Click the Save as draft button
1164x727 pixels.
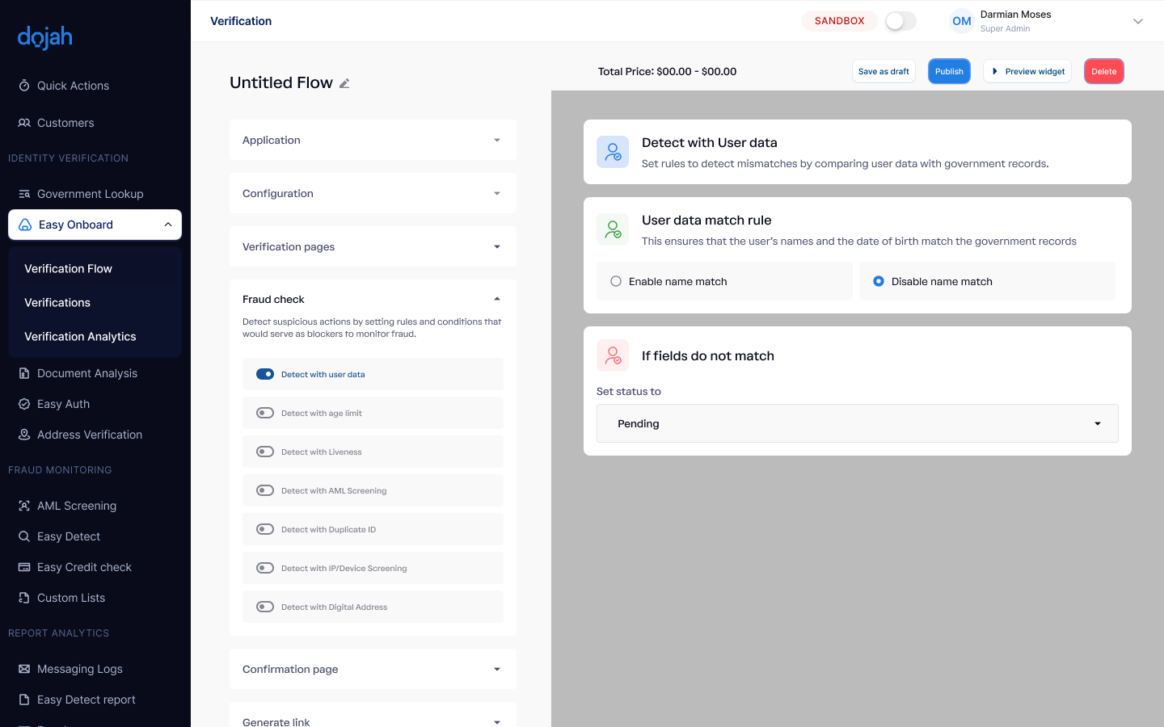coord(884,71)
